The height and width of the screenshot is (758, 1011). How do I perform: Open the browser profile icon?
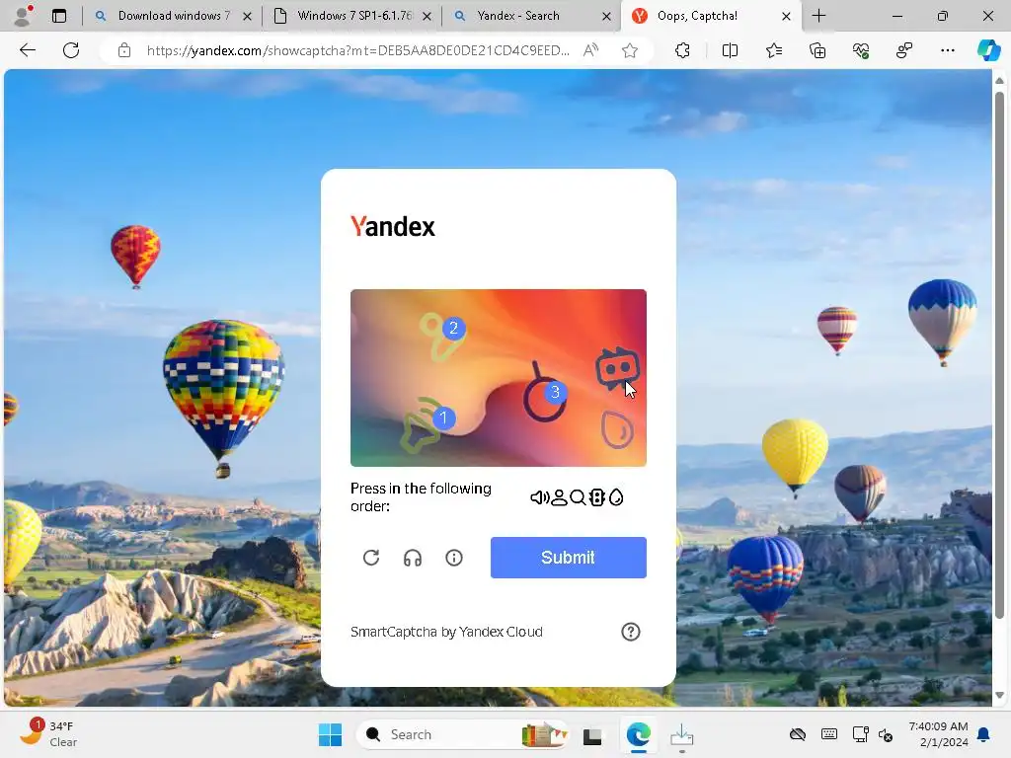coord(23,16)
